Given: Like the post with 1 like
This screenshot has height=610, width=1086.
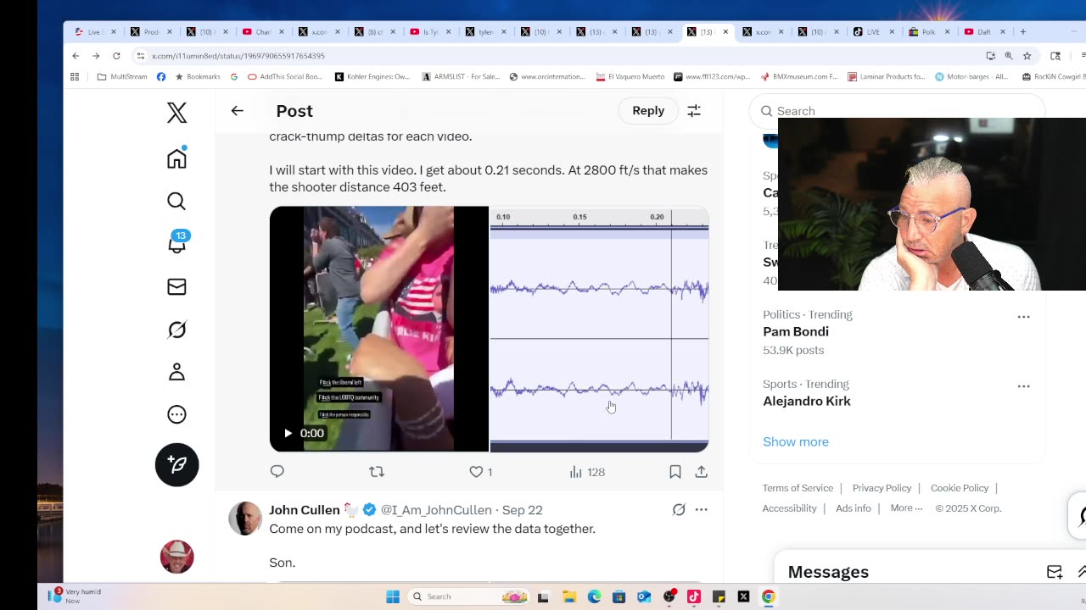Looking at the screenshot, I should (x=480, y=472).
